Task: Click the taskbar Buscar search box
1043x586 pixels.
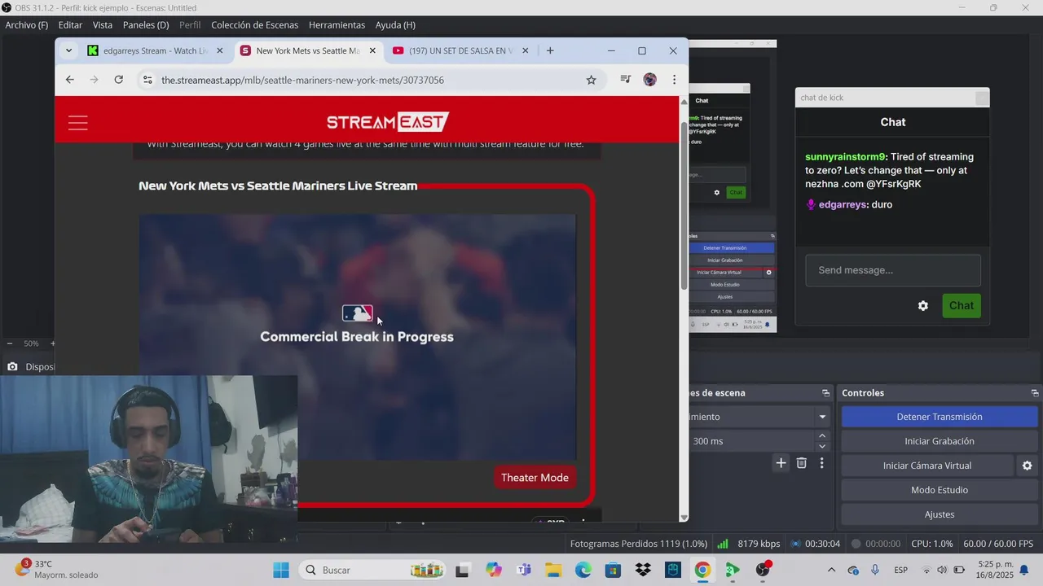Action: [x=372, y=570]
